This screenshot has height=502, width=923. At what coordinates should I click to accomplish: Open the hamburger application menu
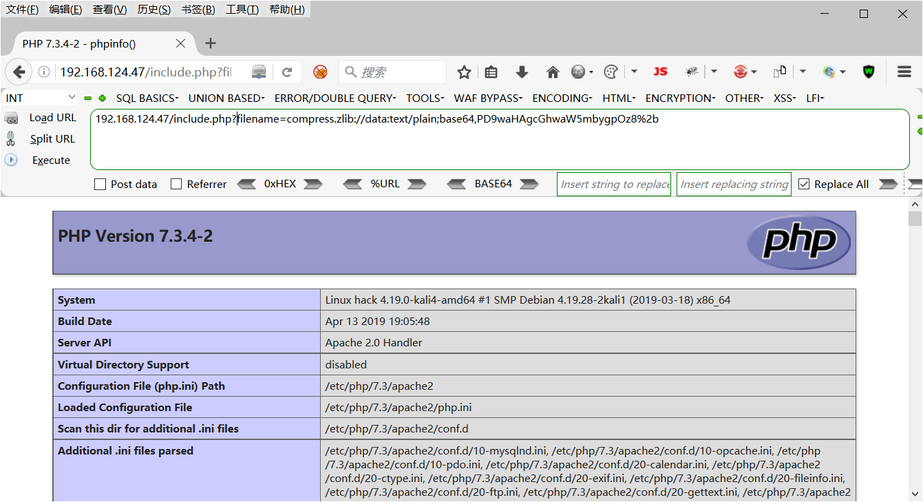(x=904, y=72)
